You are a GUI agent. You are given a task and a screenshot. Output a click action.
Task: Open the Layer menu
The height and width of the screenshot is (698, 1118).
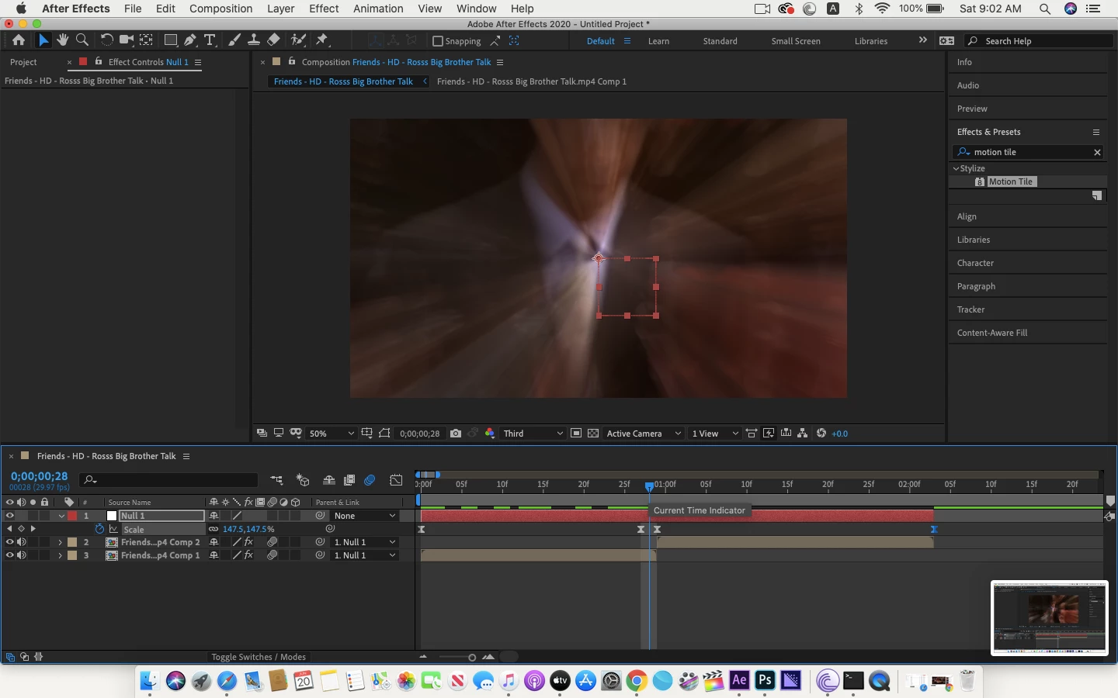click(x=280, y=9)
